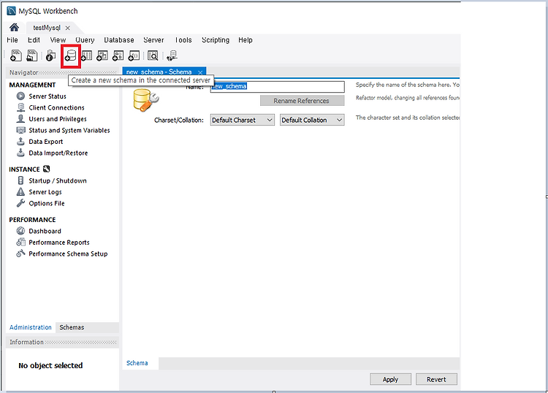Click the create new function icon
The width and height of the screenshot is (548, 393).
pyautogui.click(x=134, y=56)
